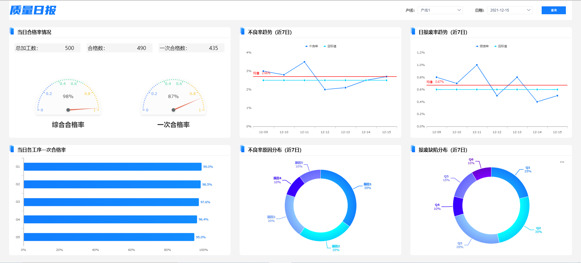Click the 查询 query button
The width and height of the screenshot is (581, 263).
553,10
